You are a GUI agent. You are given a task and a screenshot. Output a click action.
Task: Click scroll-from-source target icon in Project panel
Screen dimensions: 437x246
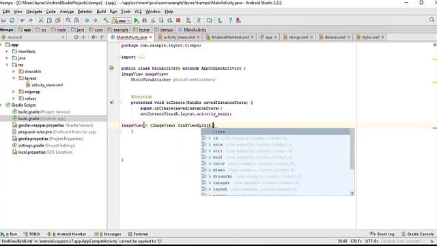point(76,37)
